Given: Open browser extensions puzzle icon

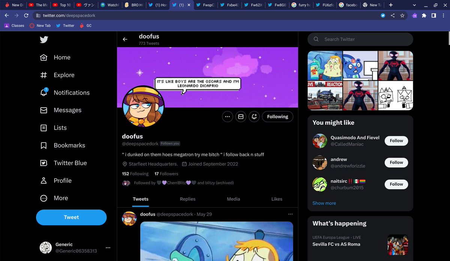Looking at the screenshot, I should coord(424,15).
